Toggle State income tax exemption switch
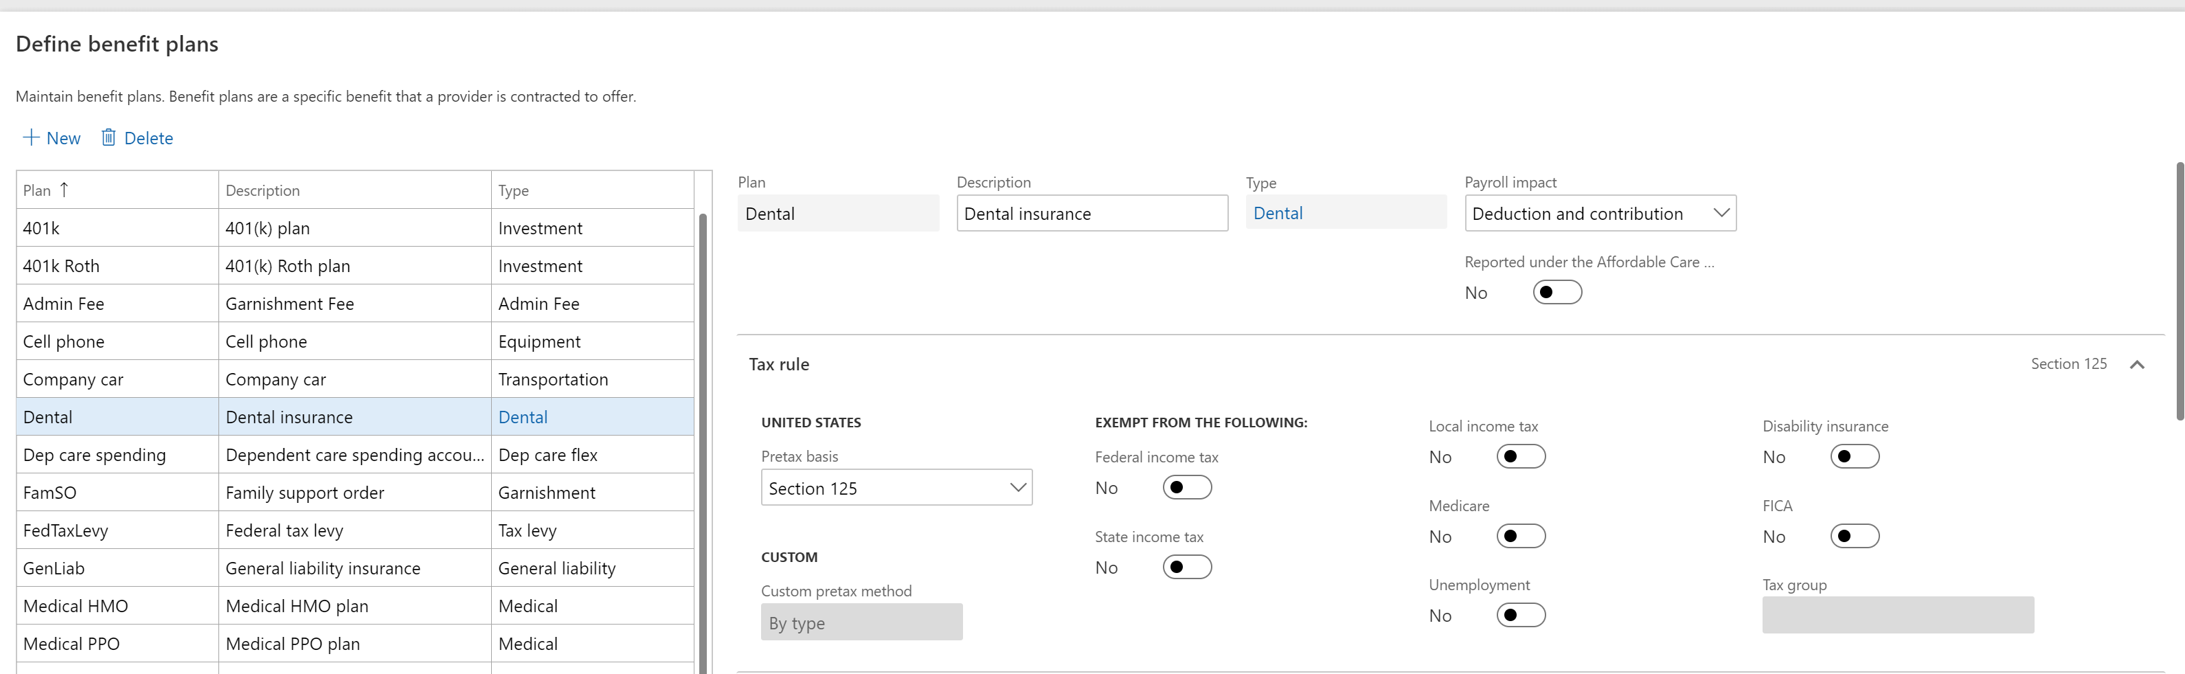The height and width of the screenshot is (674, 2185). [x=1187, y=567]
